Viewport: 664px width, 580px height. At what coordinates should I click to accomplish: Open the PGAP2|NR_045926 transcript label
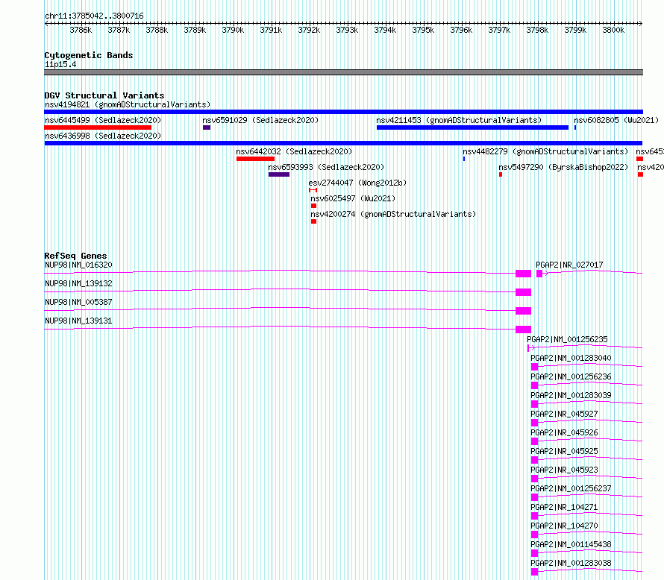pos(564,432)
